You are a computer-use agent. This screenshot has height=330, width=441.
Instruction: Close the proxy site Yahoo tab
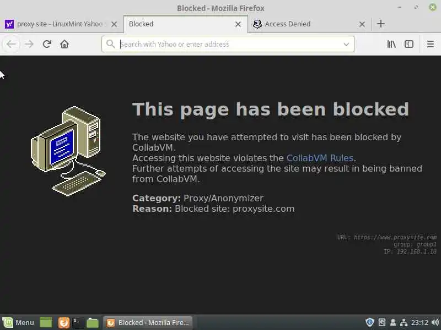pos(114,24)
